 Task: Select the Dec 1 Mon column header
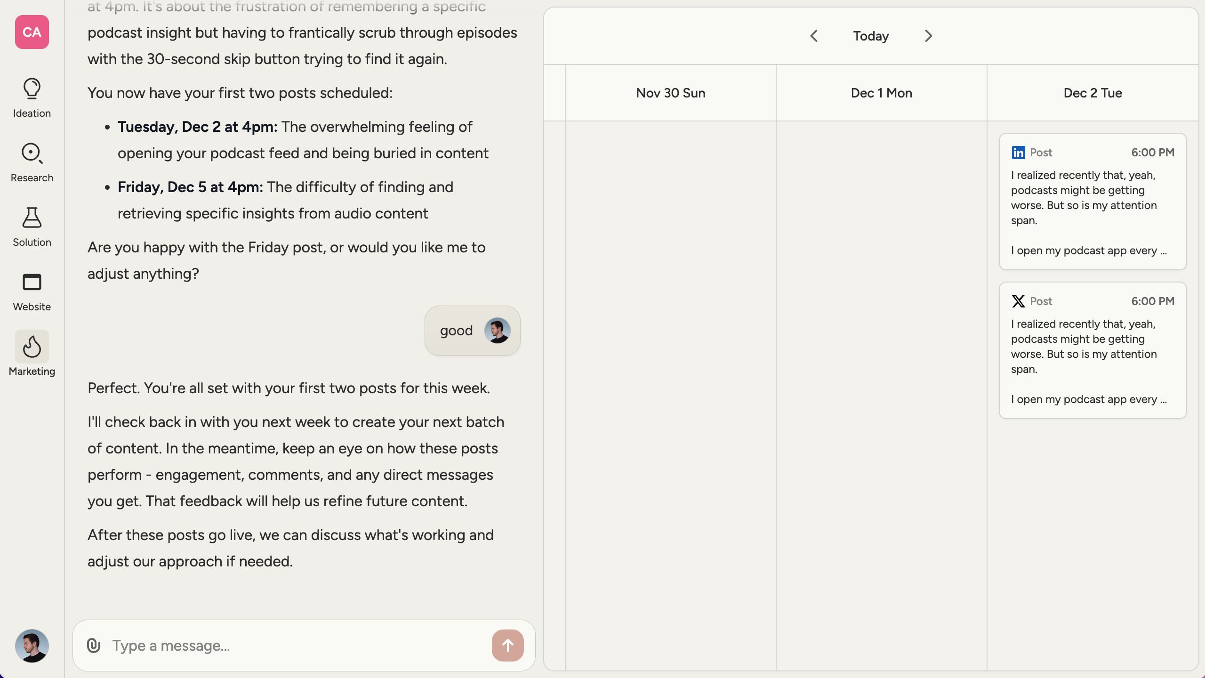881,93
